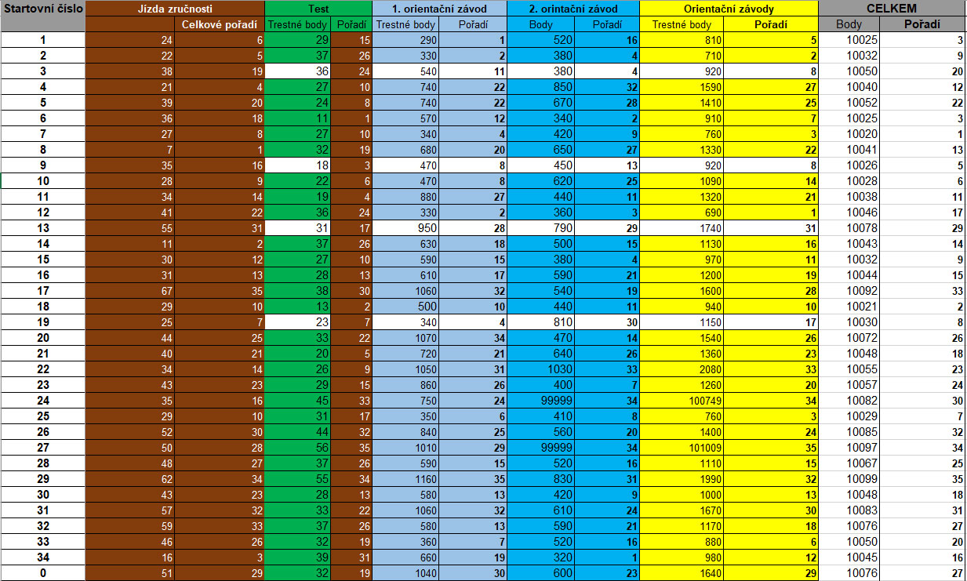Image resolution: width=967 pixels, height=581 pixels.
Task: Click start number 19 in Startovní číslo column
Action: pos(42,321)
